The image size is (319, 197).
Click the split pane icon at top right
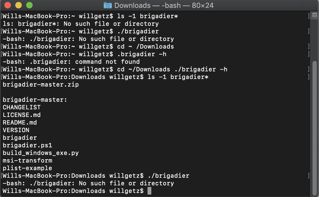(x=314, y=15)
